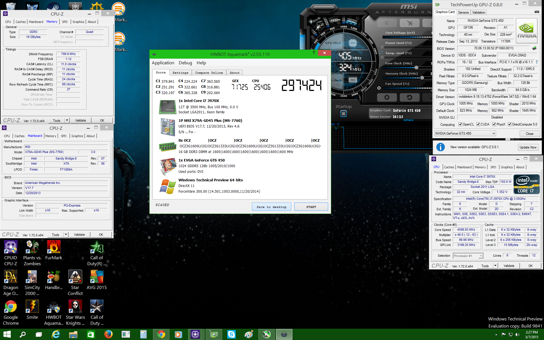The width and height of the screenshot is (544, 340).
Task: Click the GPU-Z camera screenshot icon
Action: click(537, 12)
